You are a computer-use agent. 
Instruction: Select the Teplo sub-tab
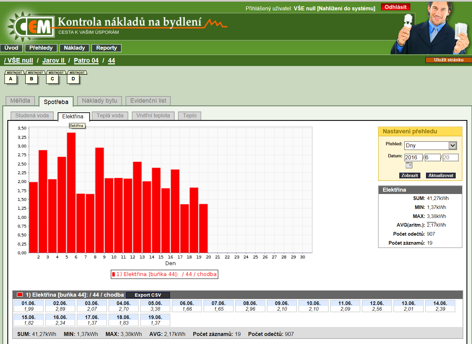point(190,116)
